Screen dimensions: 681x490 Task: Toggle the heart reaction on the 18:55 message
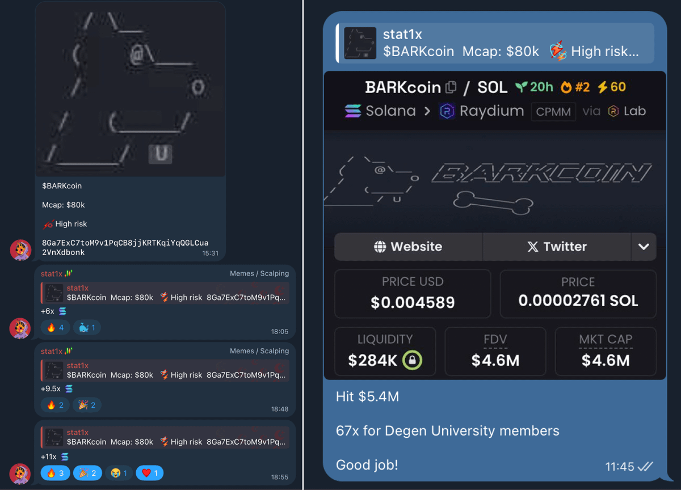[x=149, y=472]
